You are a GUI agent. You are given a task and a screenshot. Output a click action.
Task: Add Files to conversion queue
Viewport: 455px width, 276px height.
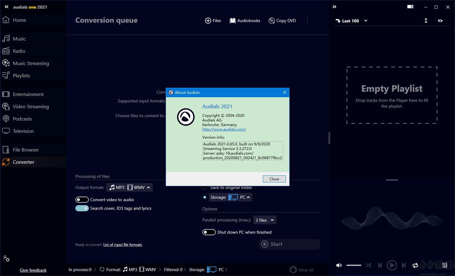tap(213, 21)
